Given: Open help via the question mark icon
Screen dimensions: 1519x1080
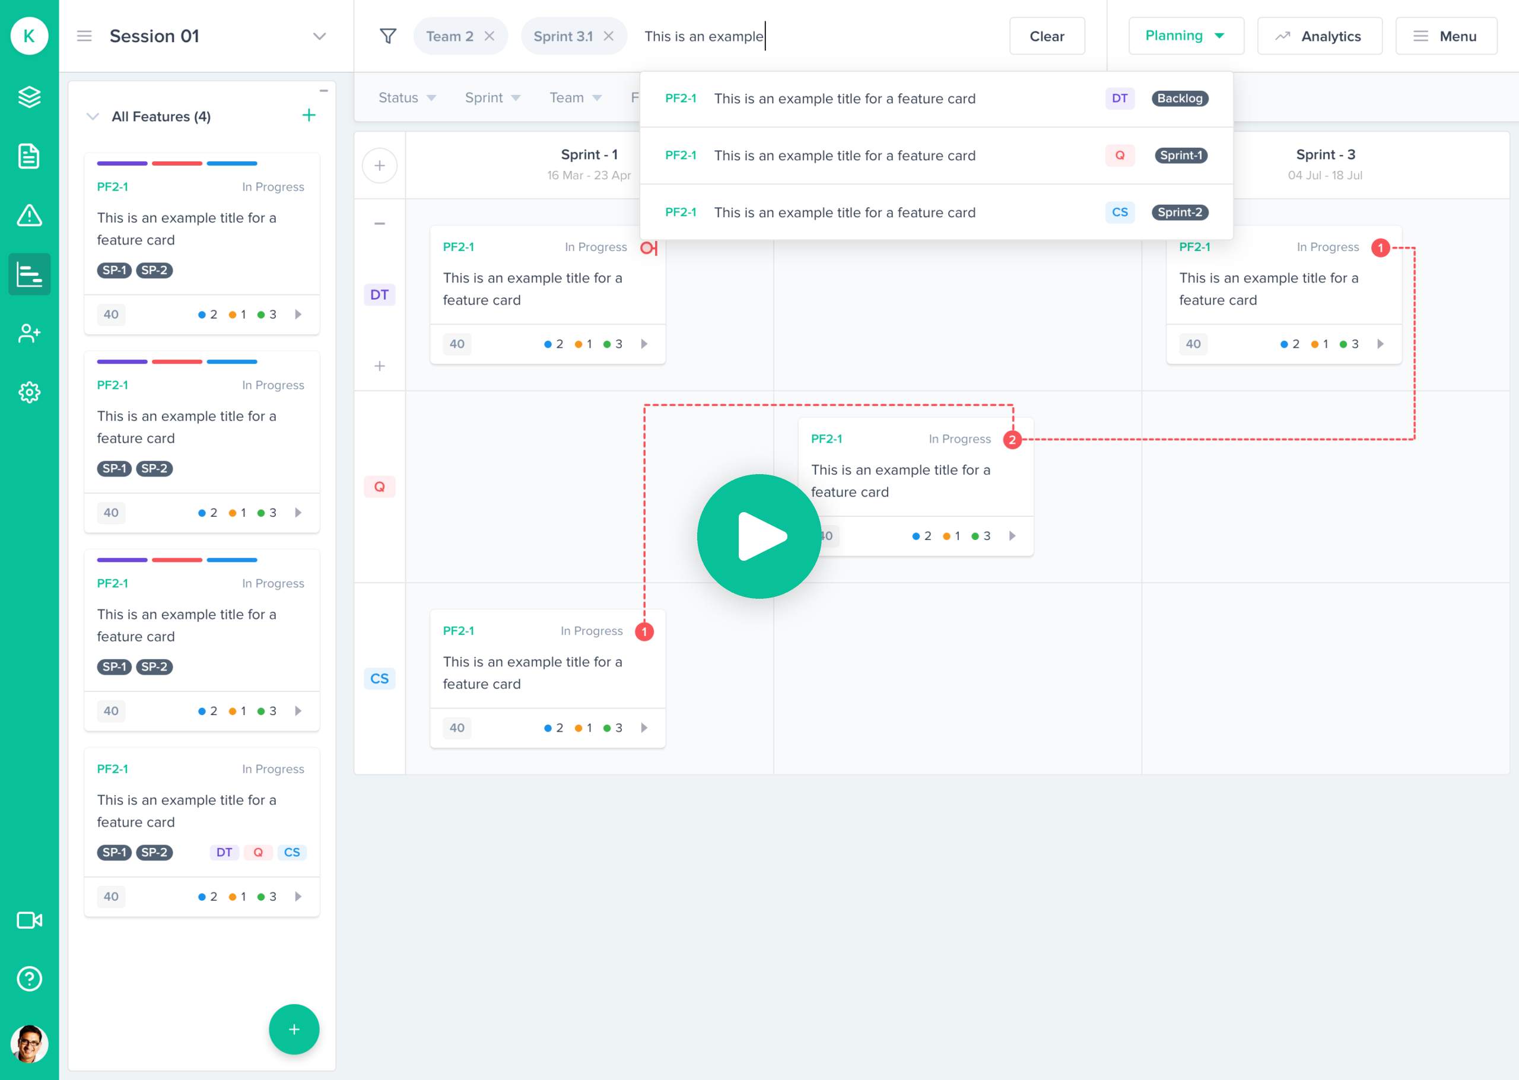Looking at the screenshot, I should [x=29, y=979].
